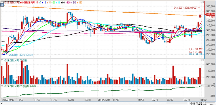Image resolution: width=216 pixels, height=105 pixels.
Task: Select the 480-day moving average legend
Action: [79, 3]
